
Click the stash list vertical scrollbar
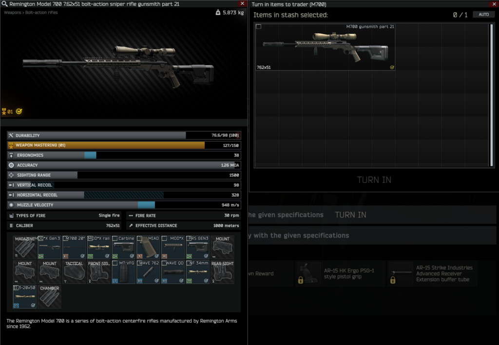coord(491,95)
